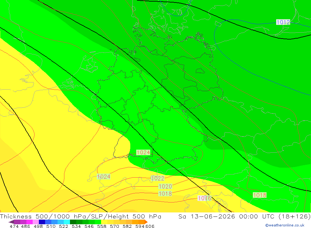Click the 'Thickness 500/1000 hPa/SLP/Height 500 hPa' title

tap(81, 216)
